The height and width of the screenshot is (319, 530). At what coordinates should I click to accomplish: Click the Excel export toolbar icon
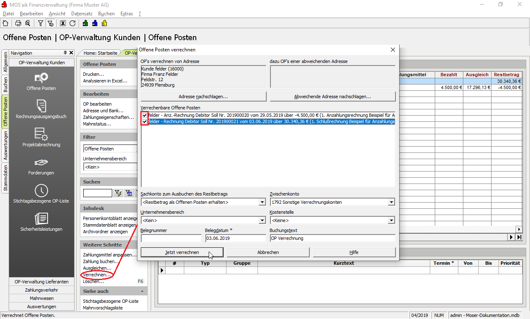(63, 23)
